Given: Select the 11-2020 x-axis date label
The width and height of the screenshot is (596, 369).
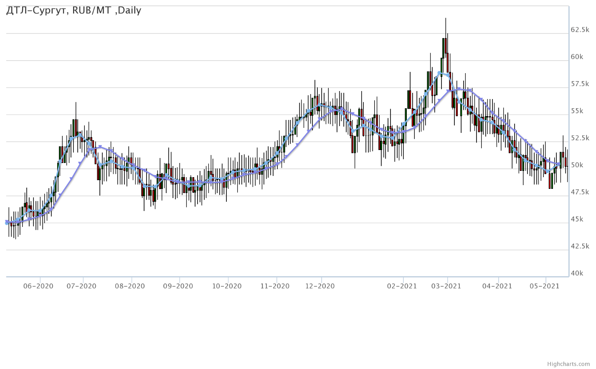Looking at the screenshot, I should tap(275, 286).
